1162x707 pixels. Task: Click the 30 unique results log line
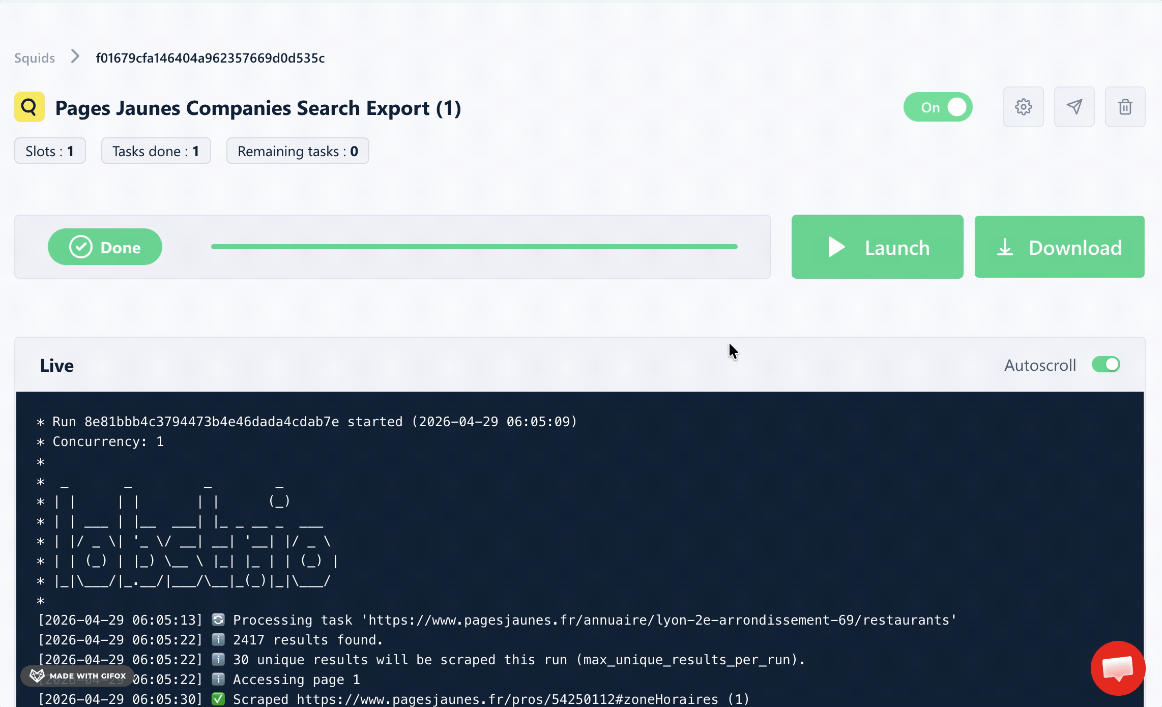[422, 660]
